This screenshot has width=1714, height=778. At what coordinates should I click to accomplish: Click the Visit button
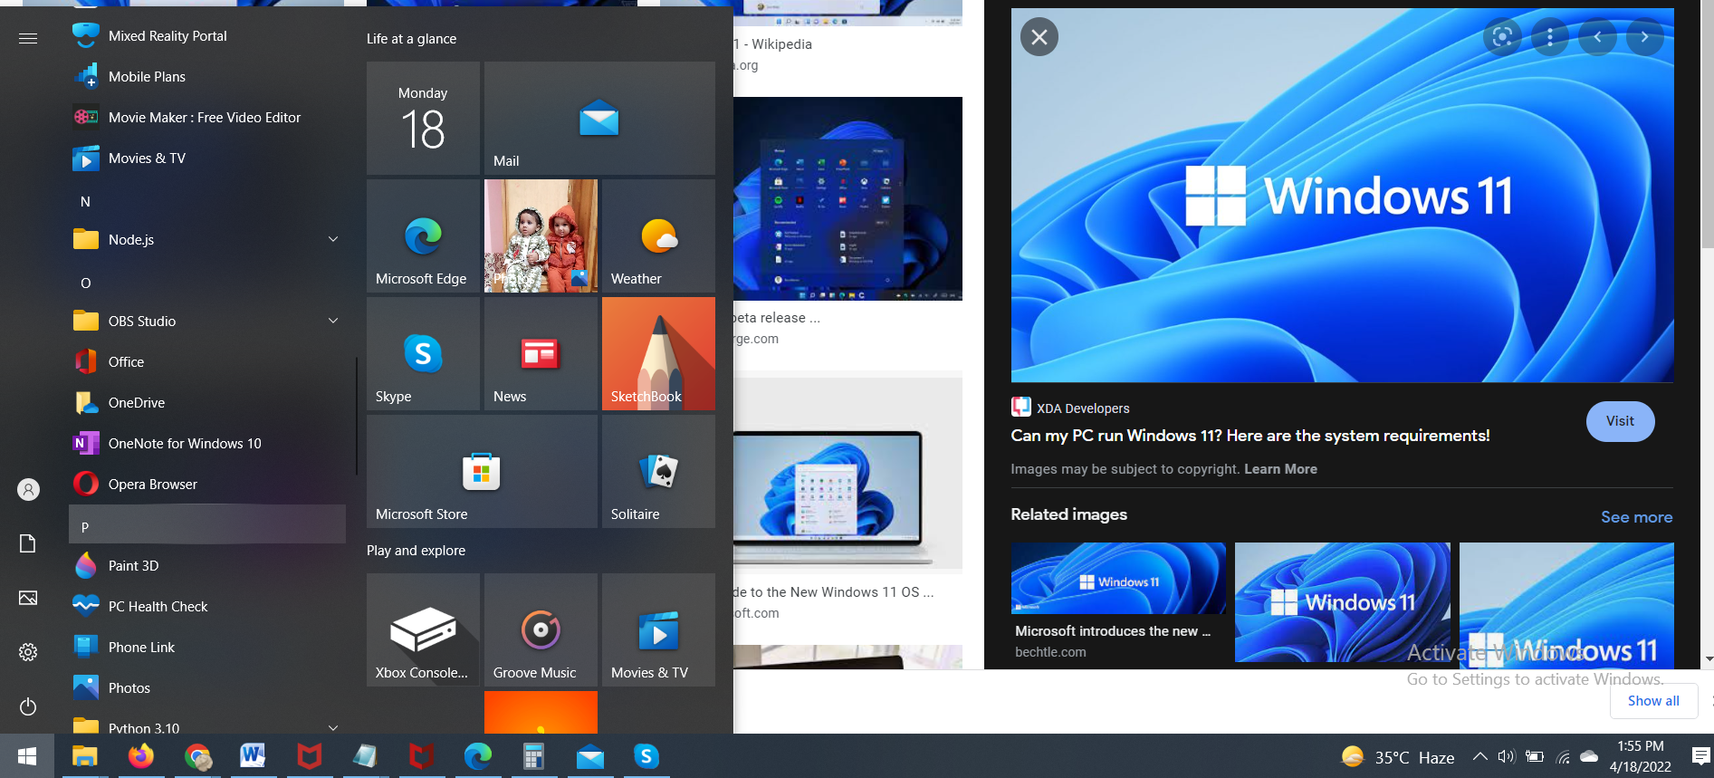[x=1620, y=421]
